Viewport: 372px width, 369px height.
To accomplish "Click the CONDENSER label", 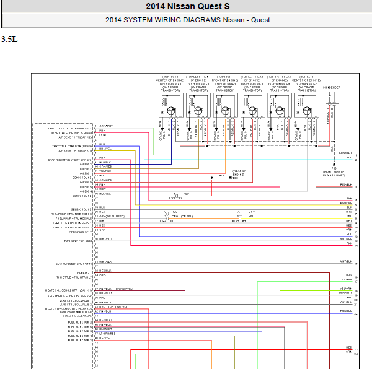I will [332, 87].
